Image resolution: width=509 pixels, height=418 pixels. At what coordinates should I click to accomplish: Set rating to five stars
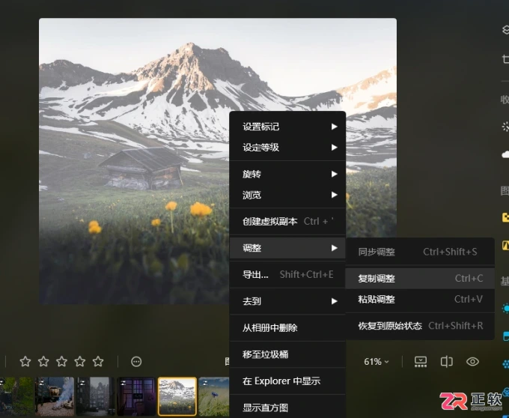pyautogui.click(x=98, y=362)
